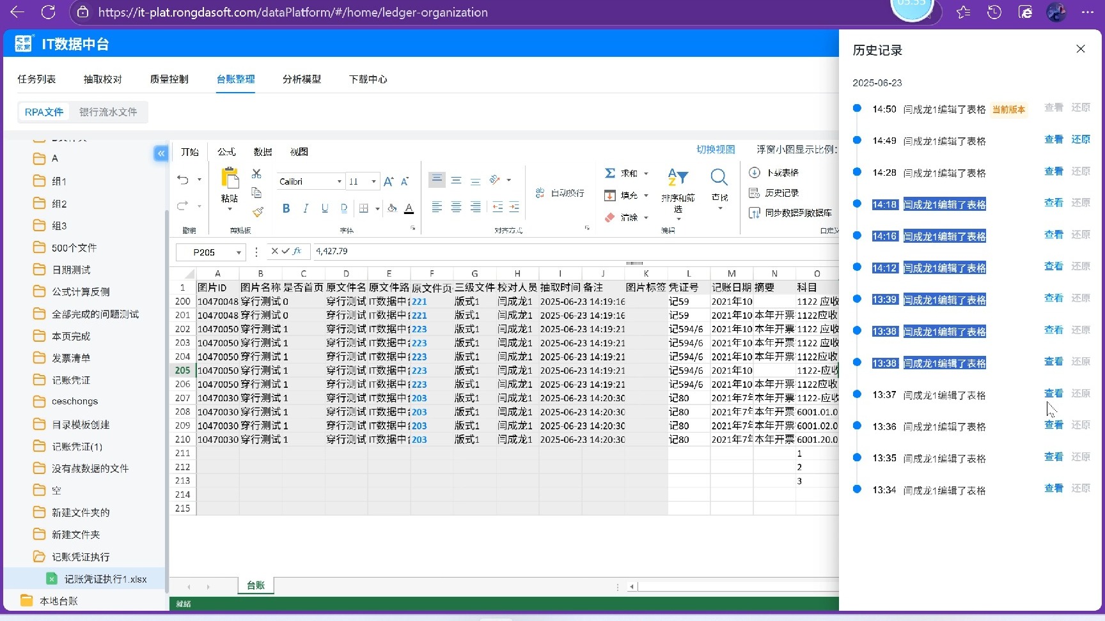1105x621 pixels.
Task: Click the font color A swatch
Action: 409,208
